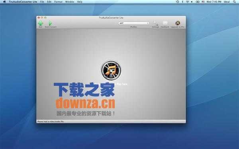This screenshot has width=239, height=149.
Task: Click the Time Machine menu bar icon
Action: pos(178,2)
